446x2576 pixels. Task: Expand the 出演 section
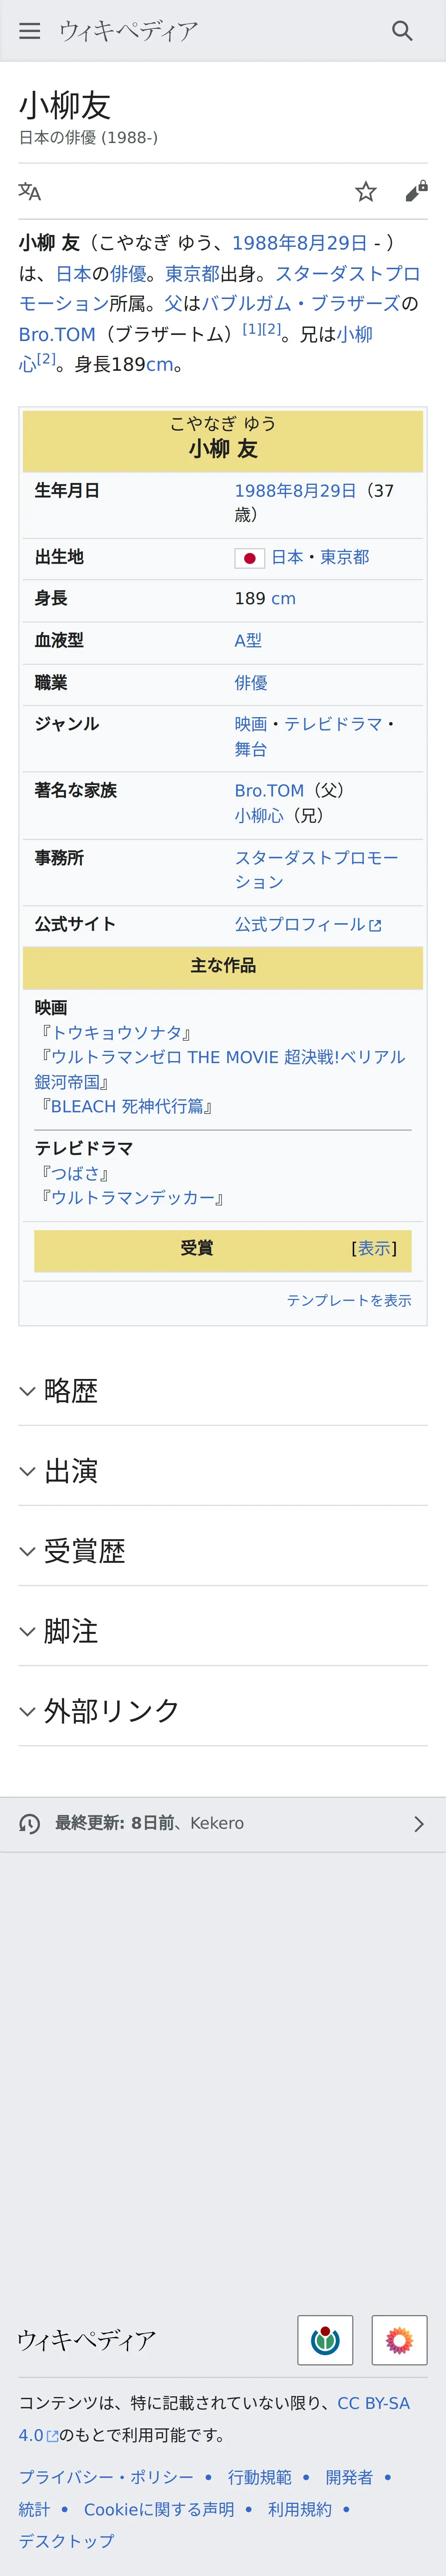(71, 1471)
